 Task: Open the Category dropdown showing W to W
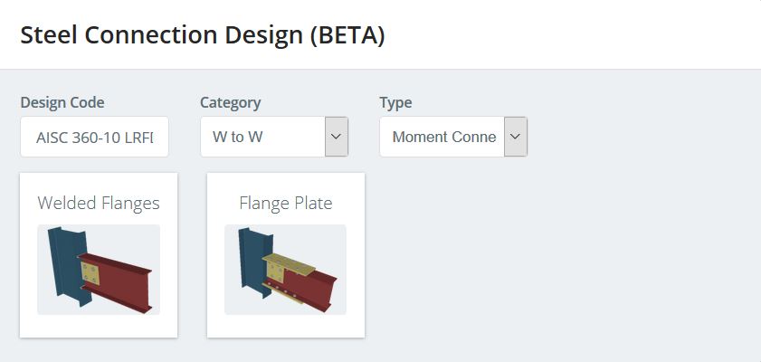coord(274,137)
